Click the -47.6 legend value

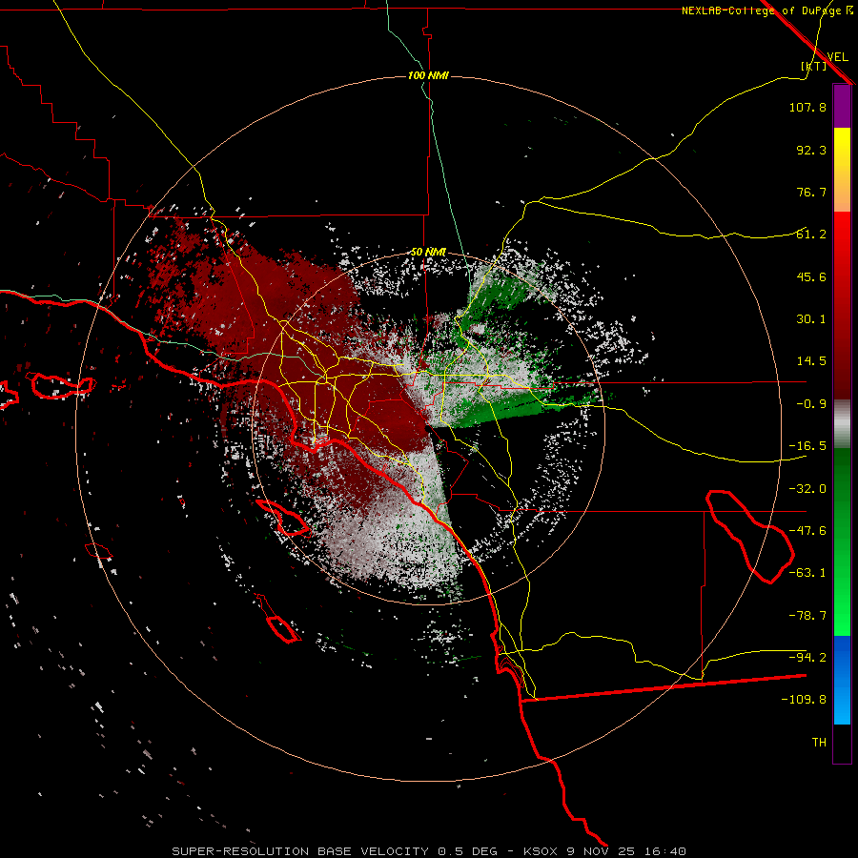807,531
